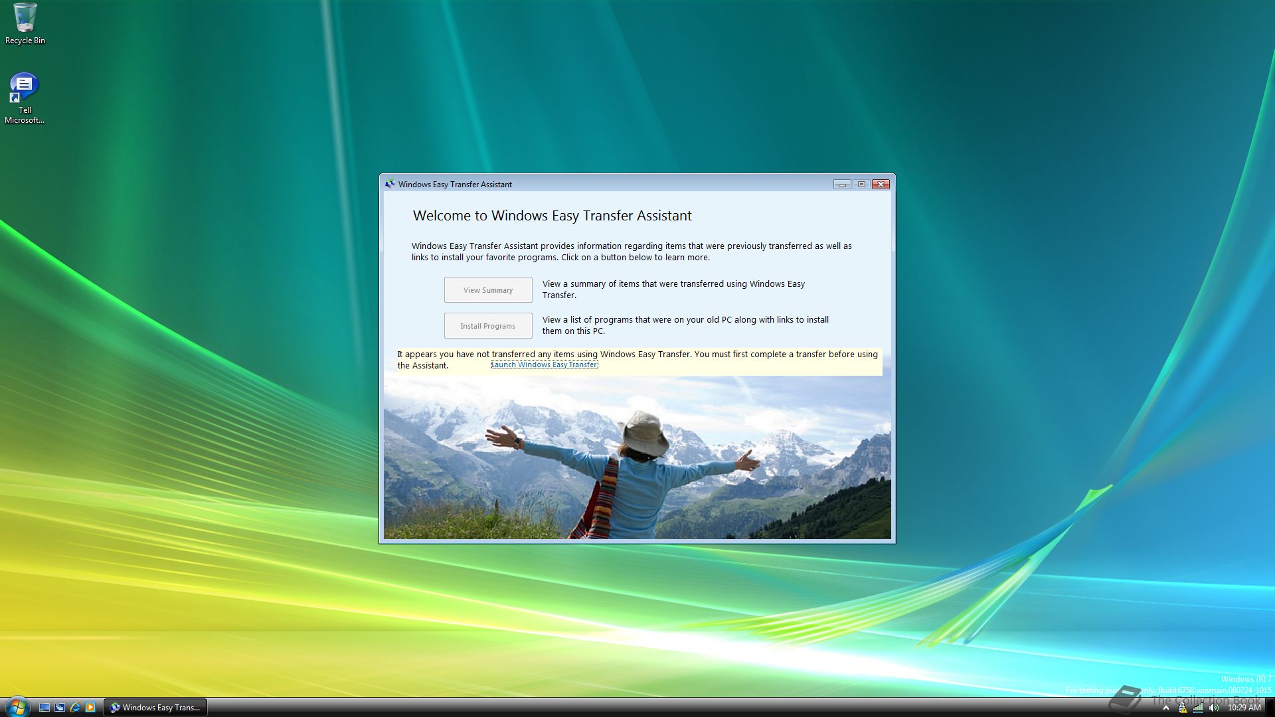Open the tray icon with warning triangle
Screen dimensions: 1275x717
pos(1182,708)
